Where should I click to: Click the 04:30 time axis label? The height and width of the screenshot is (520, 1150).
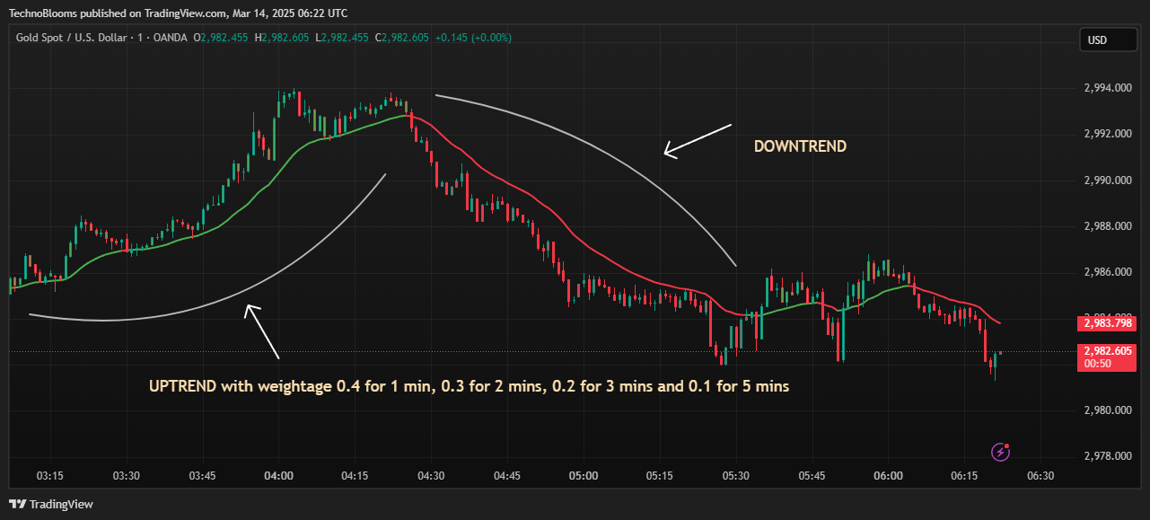coord(431,475)
